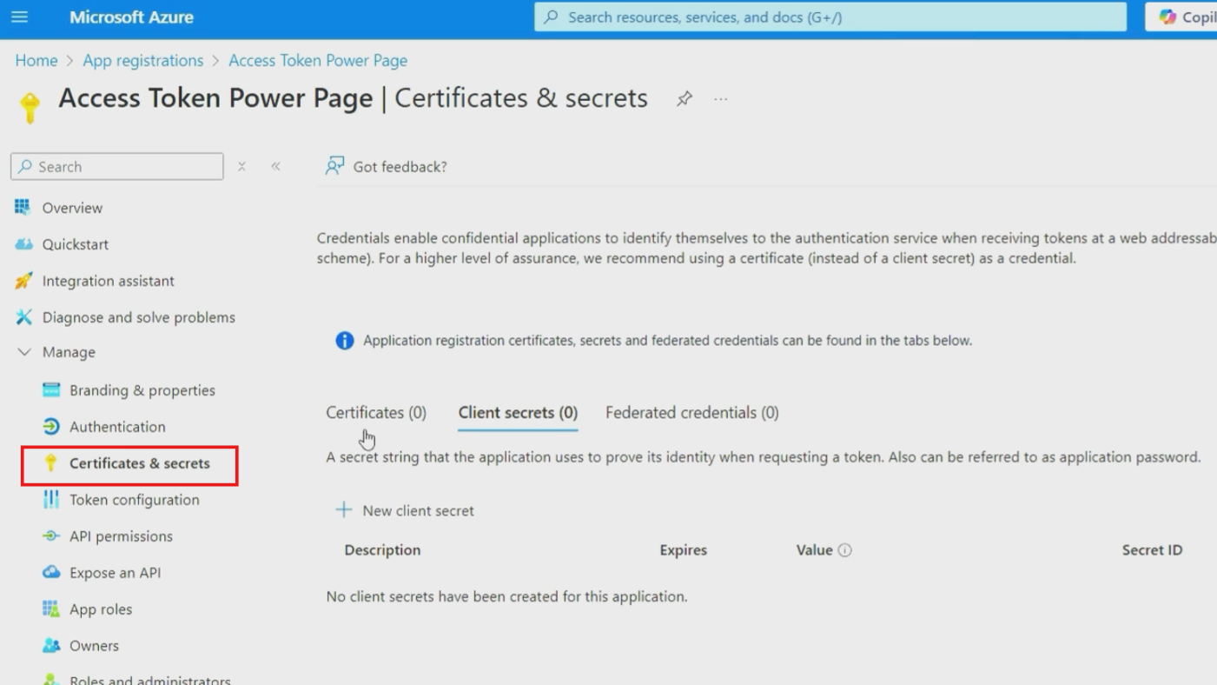Switch to Certificates (0) tab
Viewport: 1217px width, 685px height.
[x=376, y=413]
